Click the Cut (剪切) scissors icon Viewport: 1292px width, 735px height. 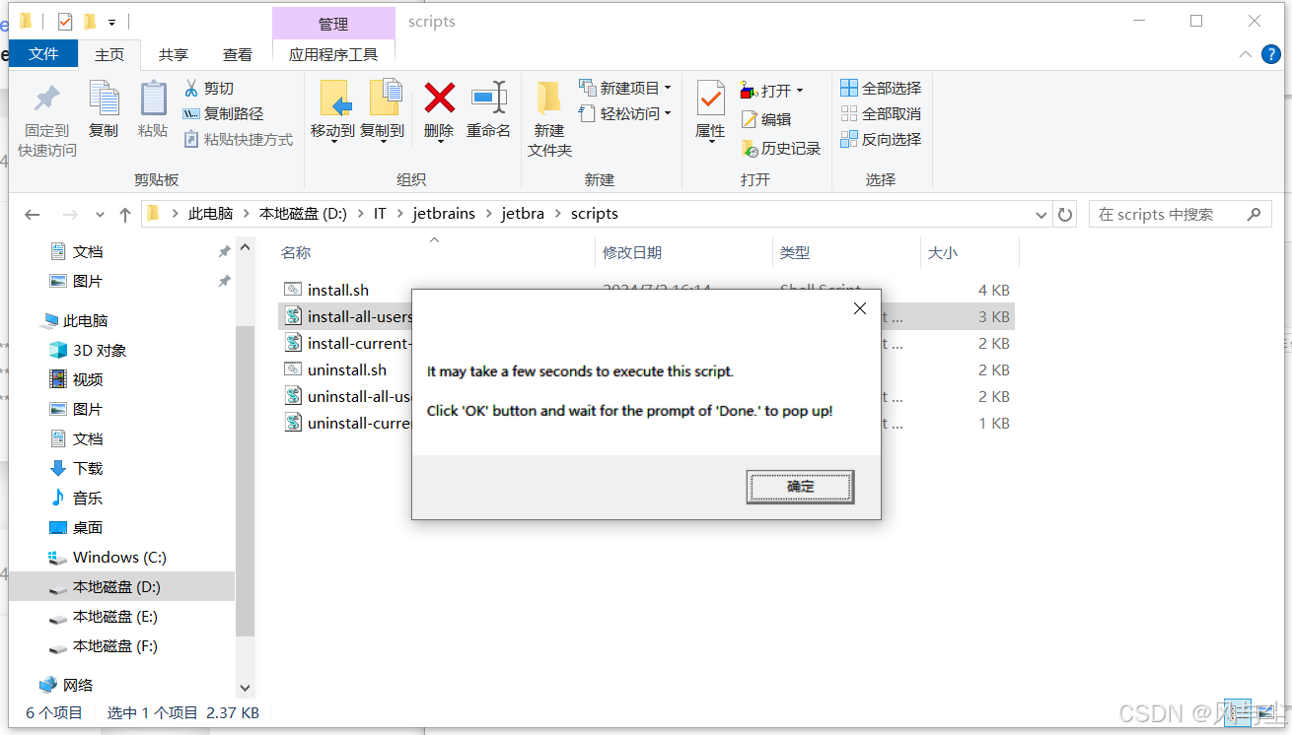point(191,89)
